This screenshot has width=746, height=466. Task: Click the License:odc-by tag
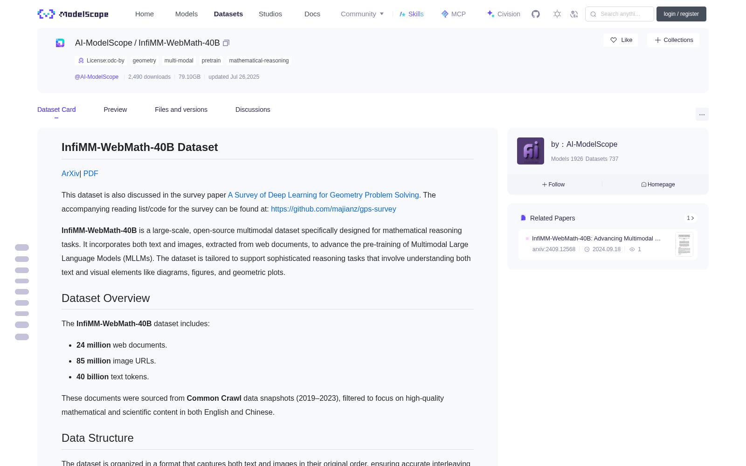101,61
